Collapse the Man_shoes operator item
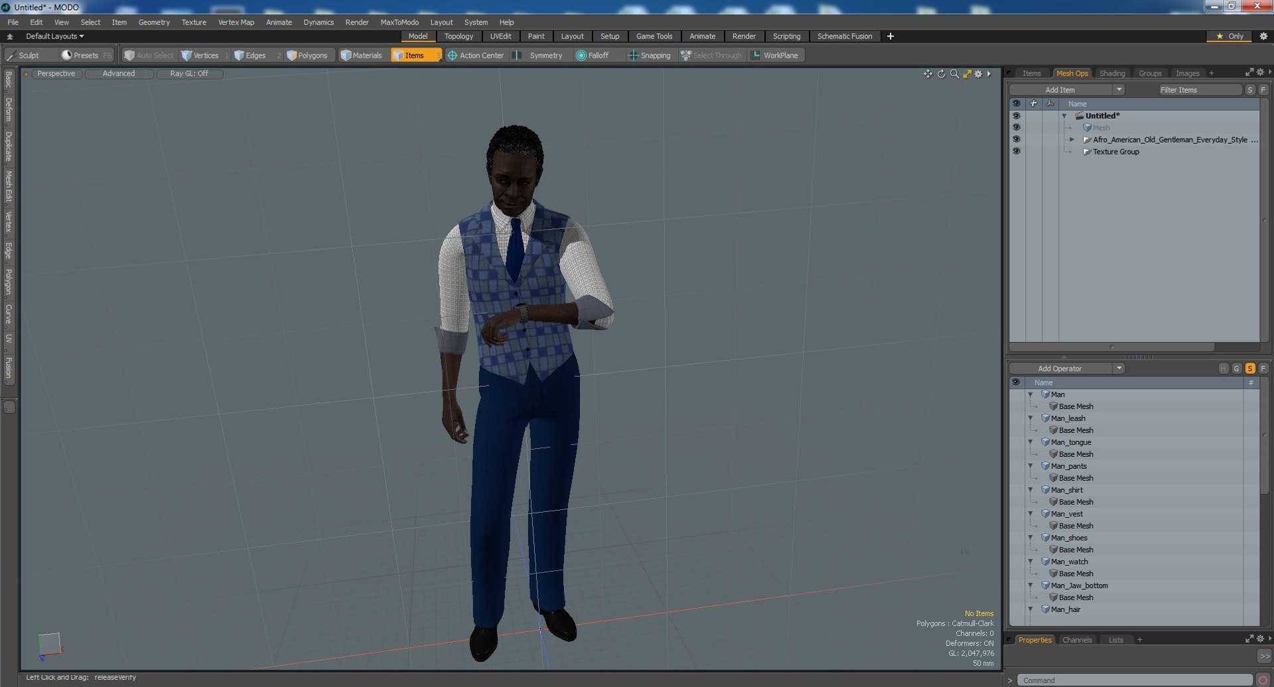This screenshot has height=687, width=1274. click(1030, 538)
